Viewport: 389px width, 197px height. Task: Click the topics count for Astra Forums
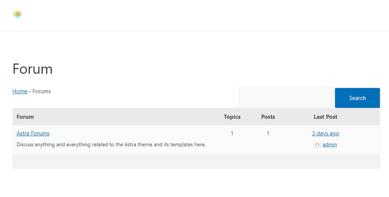point(232,133)
